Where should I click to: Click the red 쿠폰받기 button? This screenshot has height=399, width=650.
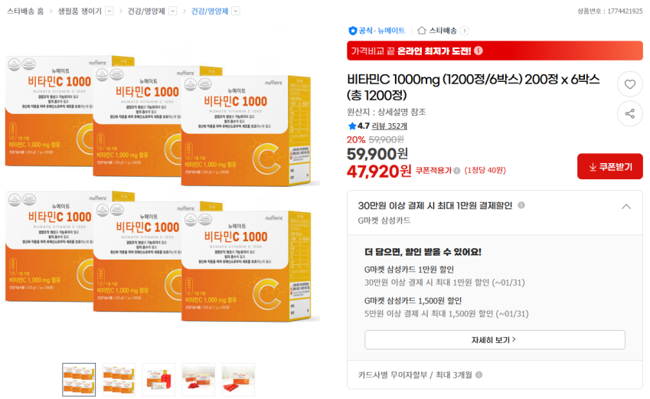(x=609, y=166)
